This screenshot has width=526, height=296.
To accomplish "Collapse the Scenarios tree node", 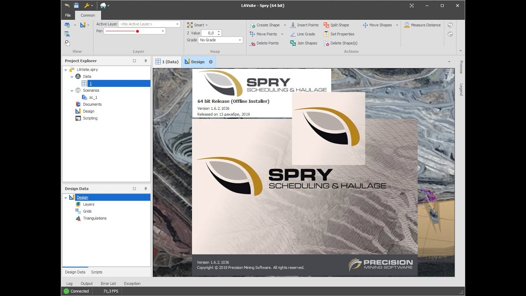I will tap(72, 90).
